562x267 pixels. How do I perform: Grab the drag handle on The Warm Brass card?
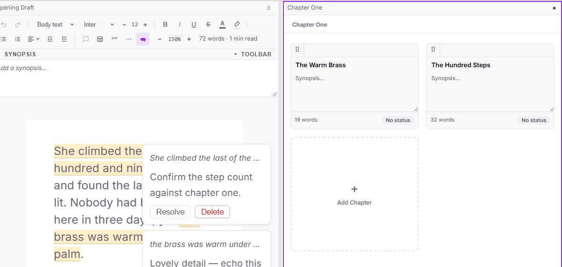click(x=297, y=50)
